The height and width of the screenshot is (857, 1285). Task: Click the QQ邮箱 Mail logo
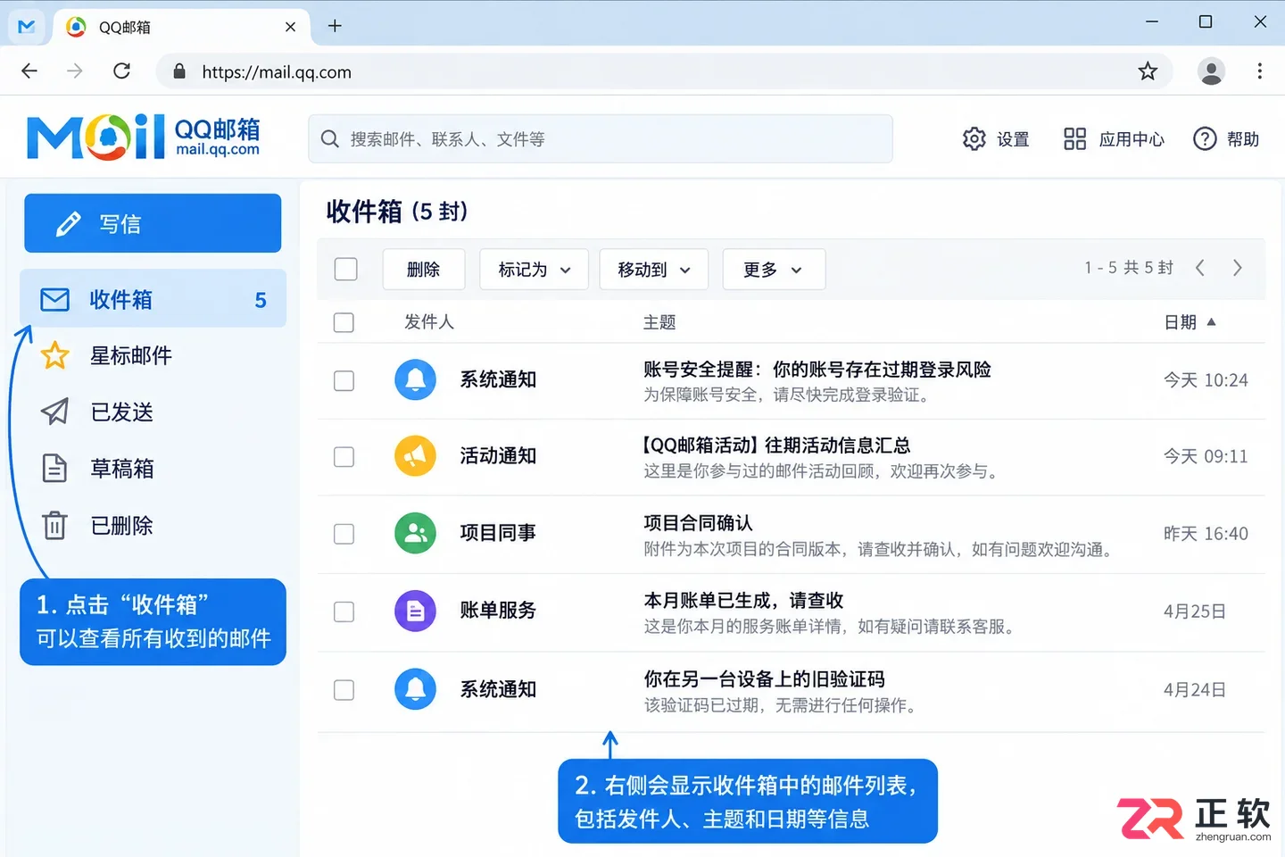(x=144, y=137)
